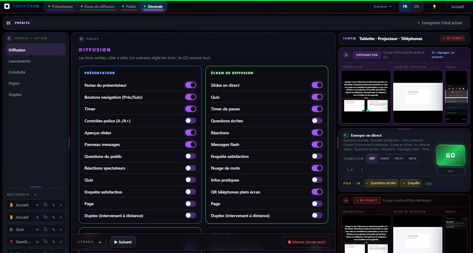Click the Préparation Écran de diffusion preview thumbnail
The width and height of the screenshot is (473, 253).
pos(418,97)
